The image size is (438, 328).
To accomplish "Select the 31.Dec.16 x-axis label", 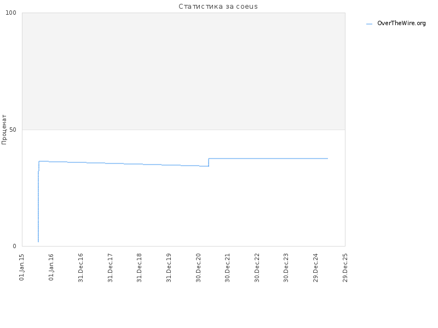I will point(80,268).
